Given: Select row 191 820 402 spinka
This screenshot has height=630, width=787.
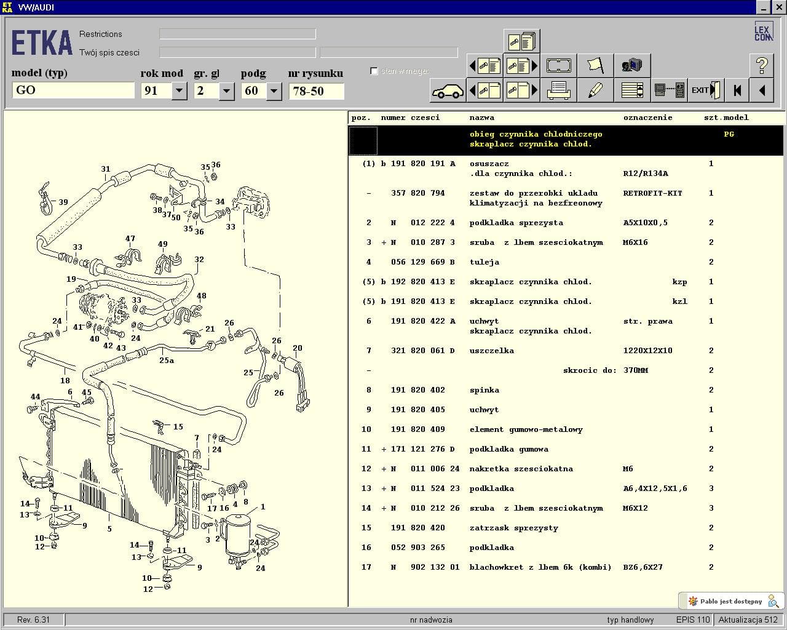Looking at the screenshot, I should (x=566, y=390).
